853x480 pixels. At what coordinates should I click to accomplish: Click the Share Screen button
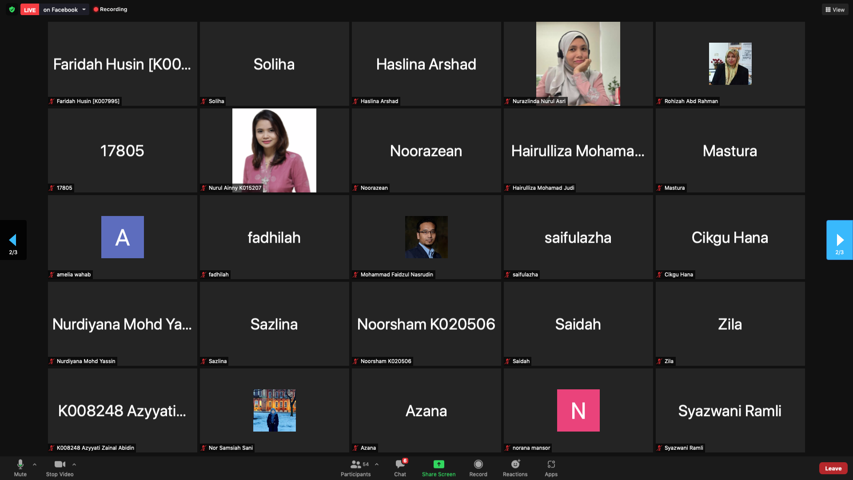(439, 468)
